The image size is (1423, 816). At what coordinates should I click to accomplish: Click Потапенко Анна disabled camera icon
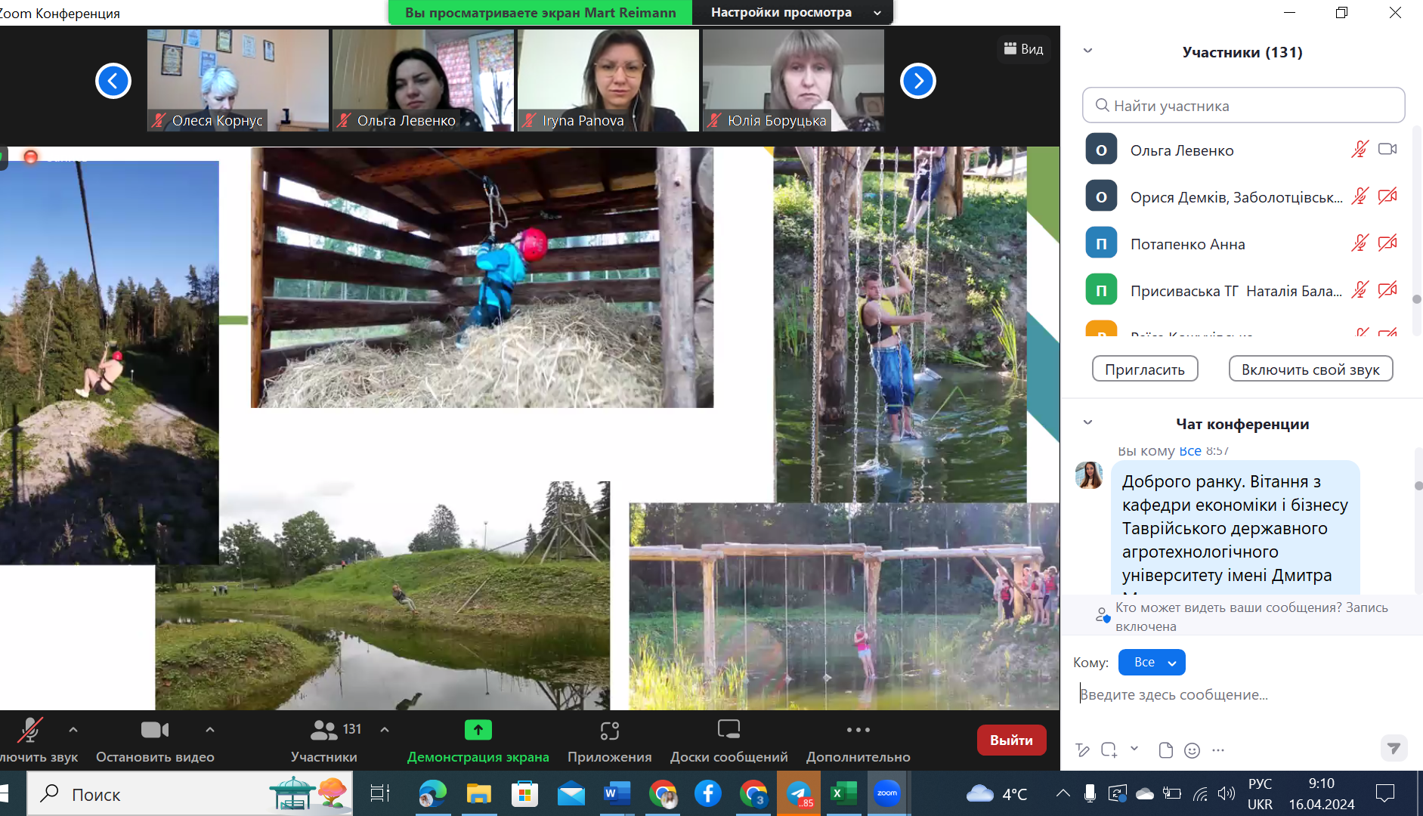(x=1387, y=243)
